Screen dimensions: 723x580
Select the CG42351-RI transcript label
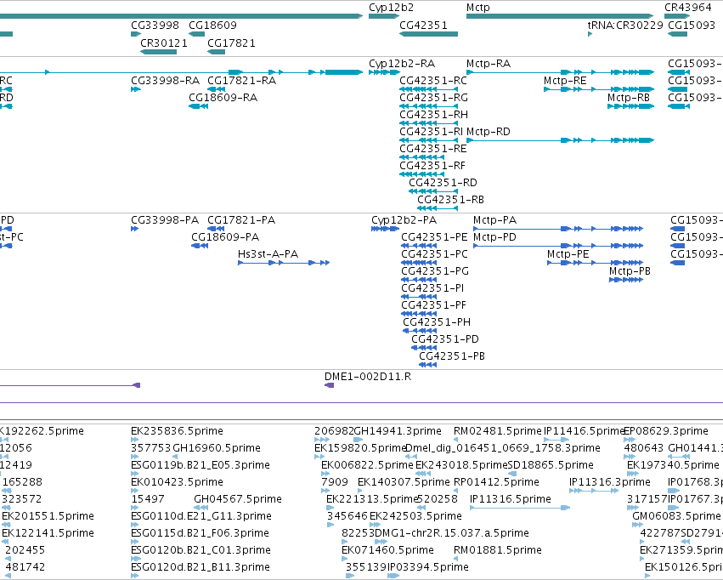click(431, 132)
